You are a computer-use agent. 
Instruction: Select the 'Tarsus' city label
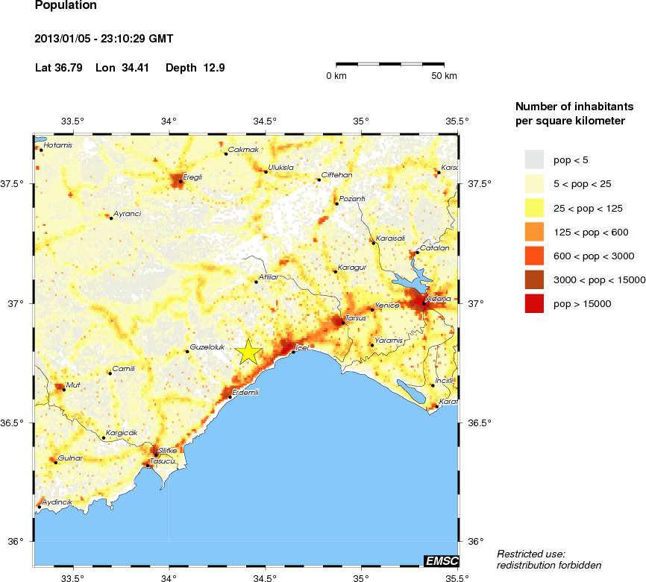(x=356, y=318)
